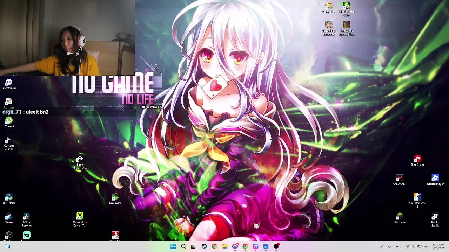Open the clock showing 12:30 AM
Image resolution: width=449 pixels, height=252 pixels.
click(438, 246)
